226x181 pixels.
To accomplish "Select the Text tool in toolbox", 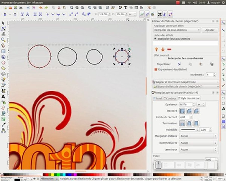I will pos(3,97).
